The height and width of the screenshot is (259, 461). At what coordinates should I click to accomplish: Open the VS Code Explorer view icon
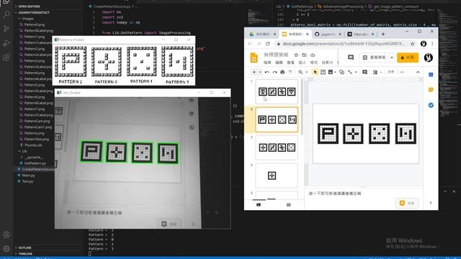(6, 2)
